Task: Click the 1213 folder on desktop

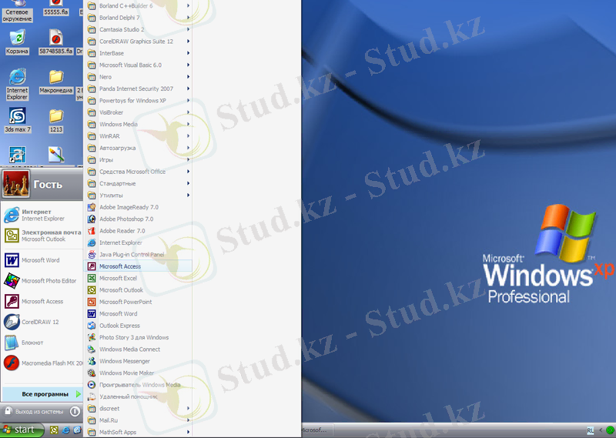Action: (x=56, y=121)
